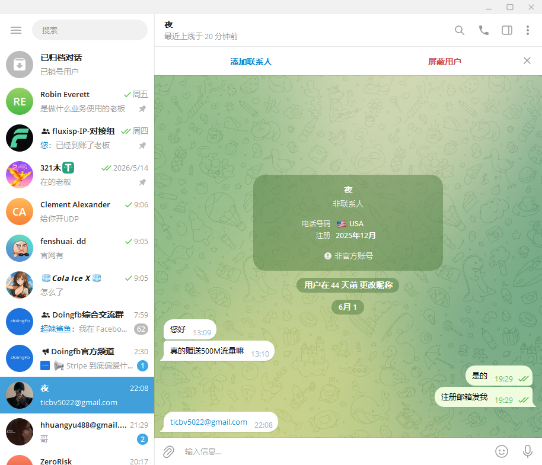Image resolution: width=542 pixels, height=465 pixels.
Task: Record a voice message with microphone icon
Action: click(x=528, y=451)
